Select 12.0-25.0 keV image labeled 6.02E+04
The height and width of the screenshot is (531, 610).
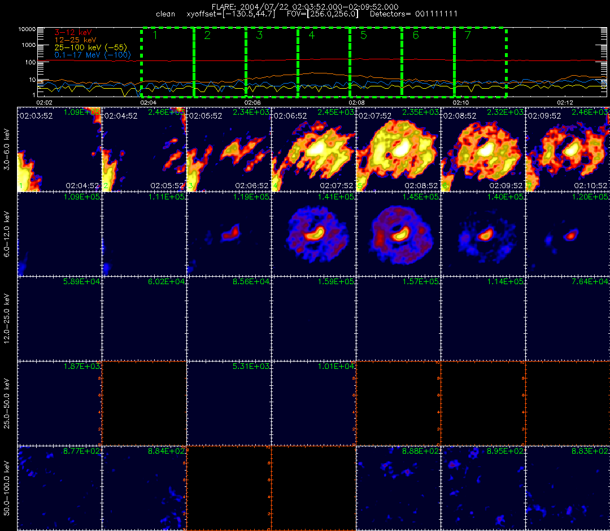(x=144, y=319)
